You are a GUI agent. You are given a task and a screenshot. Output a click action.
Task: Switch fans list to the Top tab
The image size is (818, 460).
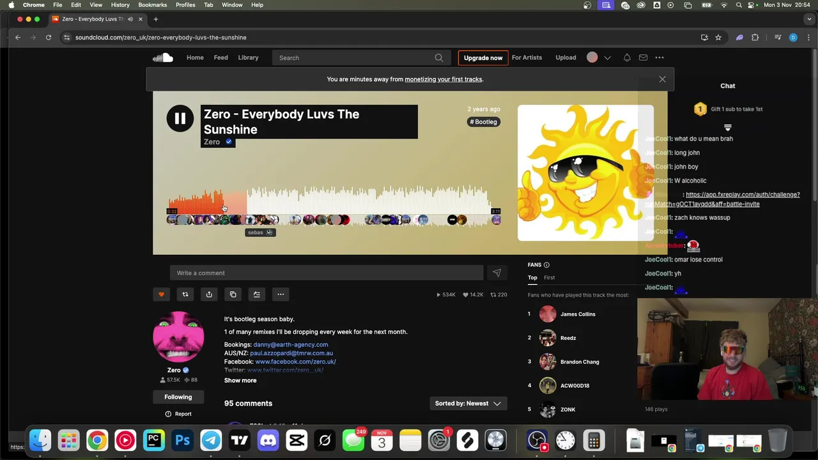[532, 277]
